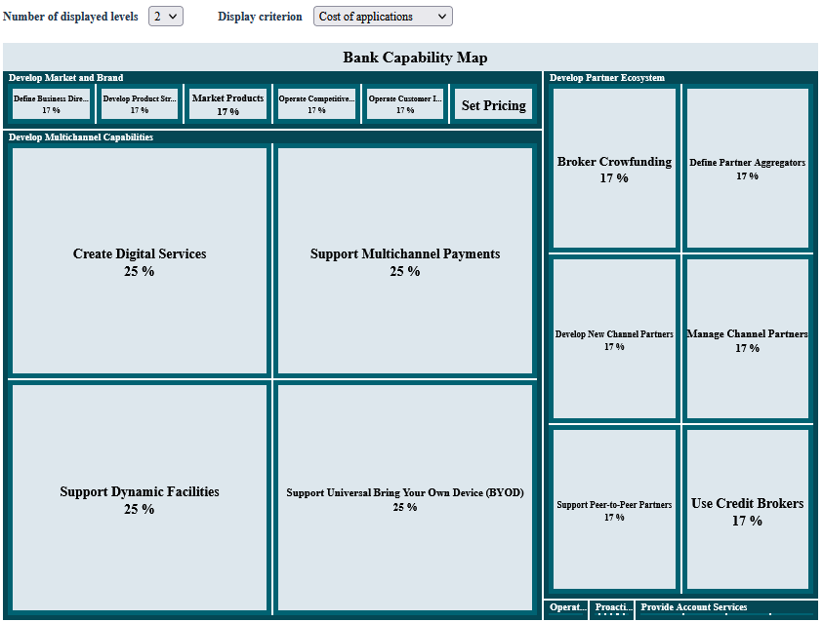Click the Market Products capability box

pos(227,104)
